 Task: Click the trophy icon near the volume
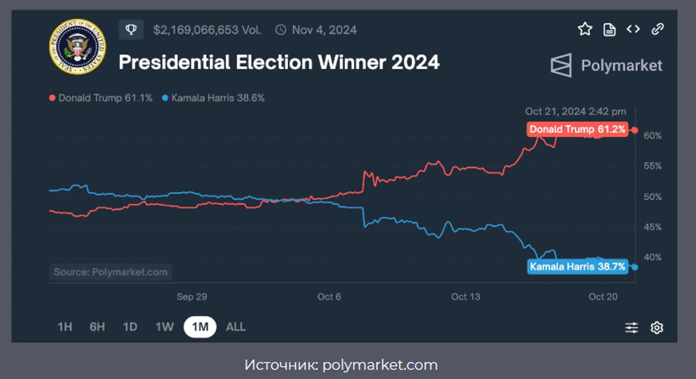coord(131,30)
